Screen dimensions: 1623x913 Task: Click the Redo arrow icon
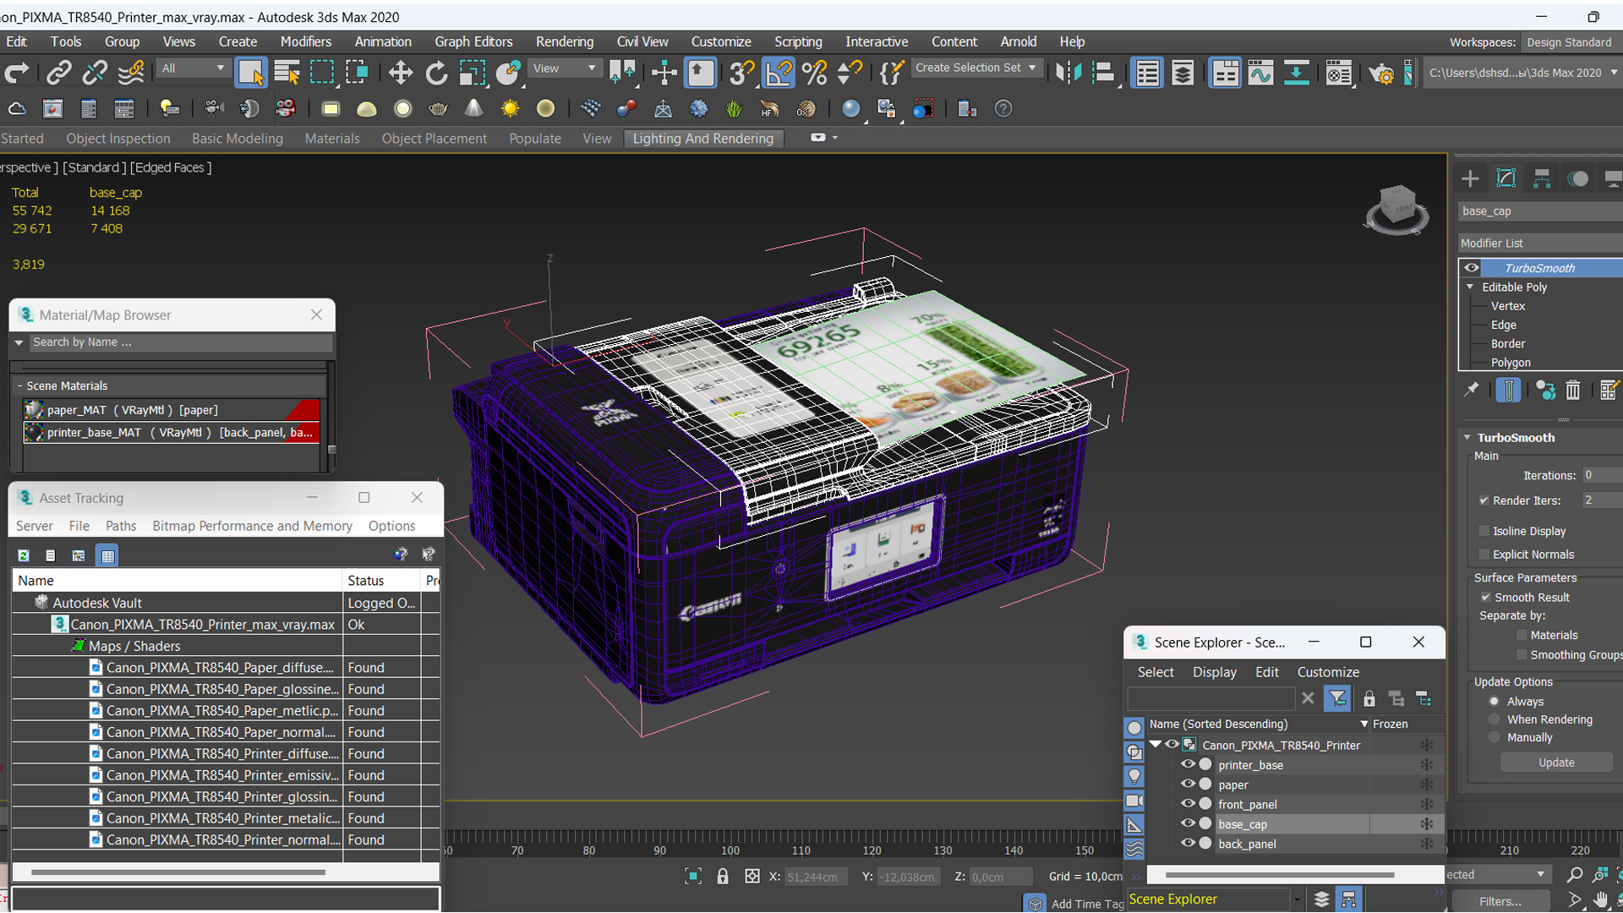pos(16,73)
